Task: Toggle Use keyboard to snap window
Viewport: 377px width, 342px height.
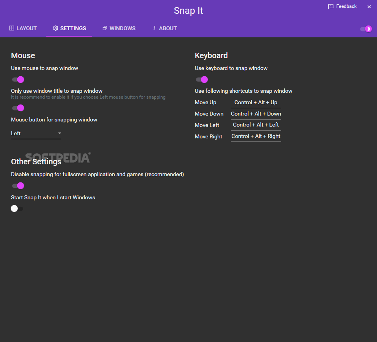Action: pos(202,80)
